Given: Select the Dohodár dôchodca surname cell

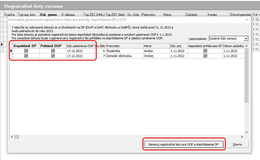Looking at the screenshot, I should tap(124, 56).
